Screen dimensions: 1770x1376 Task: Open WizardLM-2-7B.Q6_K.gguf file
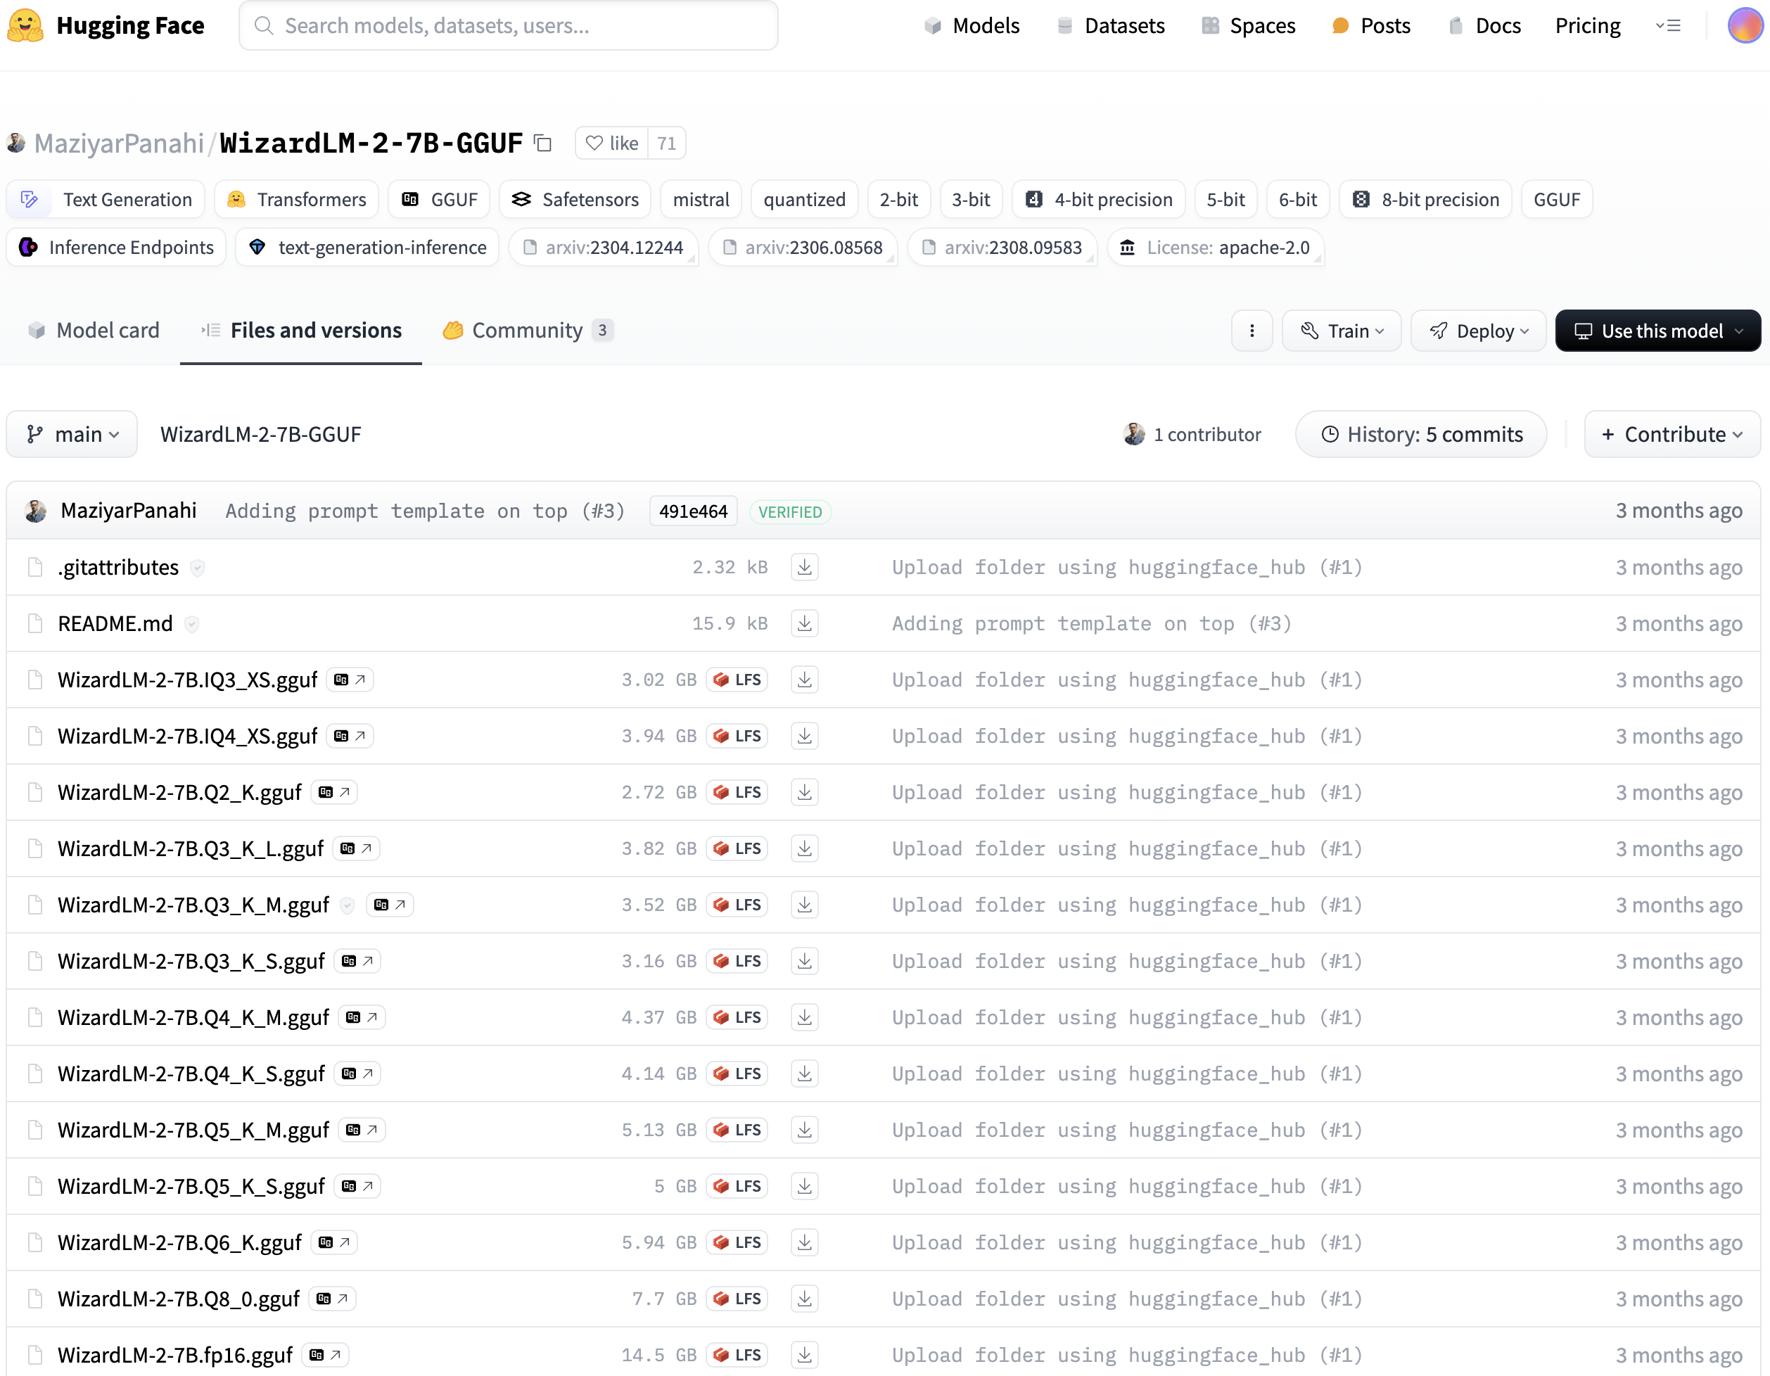179,1242
